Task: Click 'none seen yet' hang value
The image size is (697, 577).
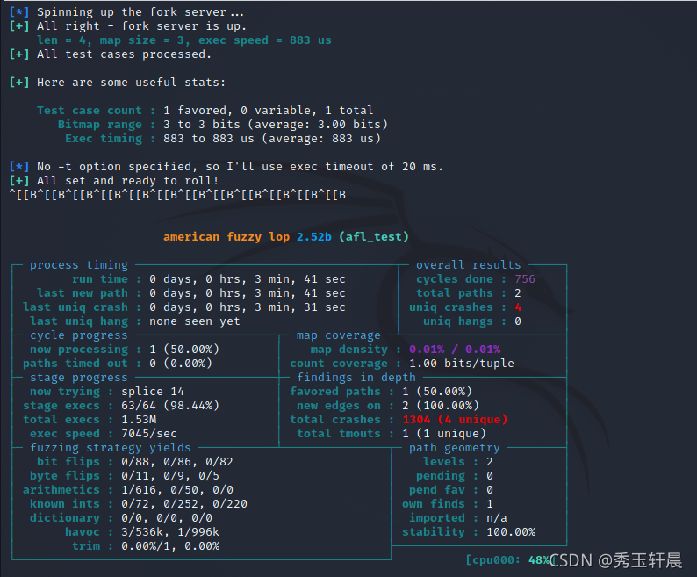Action: 195,321
